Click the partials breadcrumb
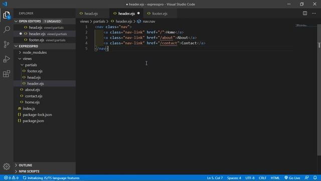This screenshot has height=181, width=321. click(x=99, y=21)
